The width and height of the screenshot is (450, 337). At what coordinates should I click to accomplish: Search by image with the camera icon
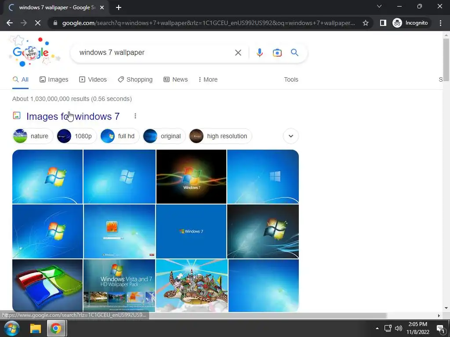point(277,53)
